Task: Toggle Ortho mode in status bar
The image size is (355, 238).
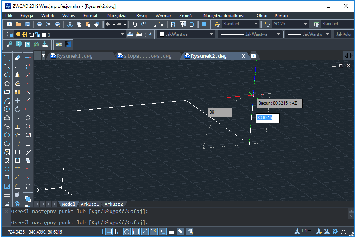Action: [x=118, y=232]
